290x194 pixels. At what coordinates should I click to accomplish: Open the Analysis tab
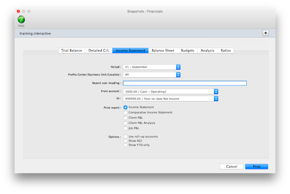pyautogui.click(x=207, y=50)
